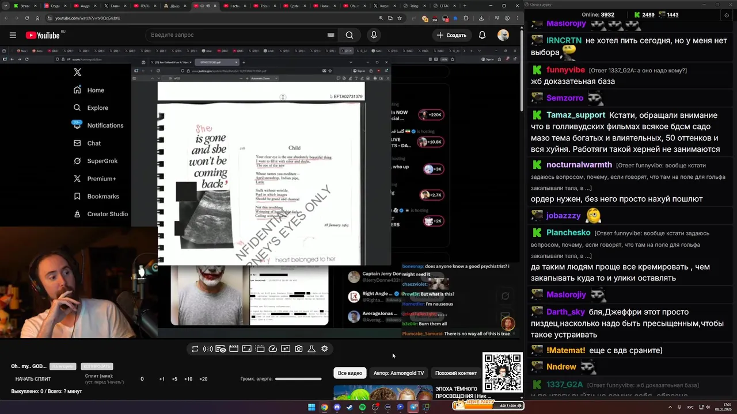Click the QR code image
The height and width of the screenshot is (414, 737).
point(503,372)
